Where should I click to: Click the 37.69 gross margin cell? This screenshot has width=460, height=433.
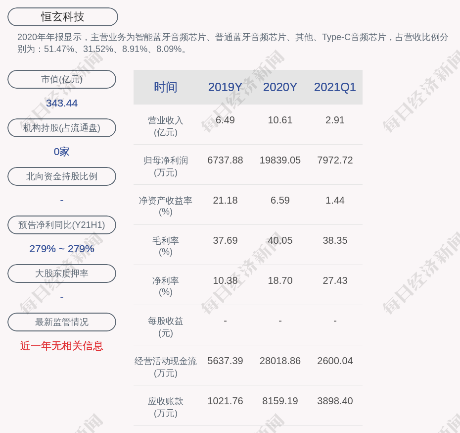(x=225, y=240)
